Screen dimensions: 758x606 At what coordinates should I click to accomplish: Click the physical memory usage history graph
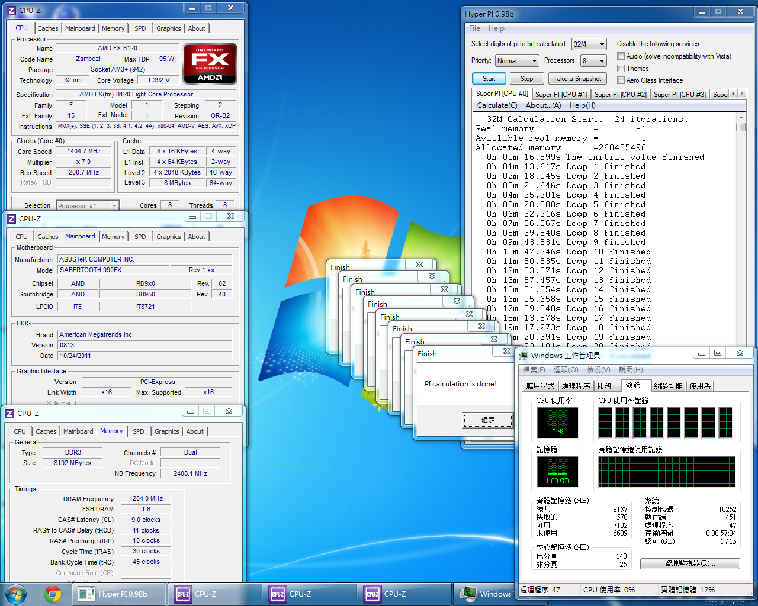pos(667,472)
